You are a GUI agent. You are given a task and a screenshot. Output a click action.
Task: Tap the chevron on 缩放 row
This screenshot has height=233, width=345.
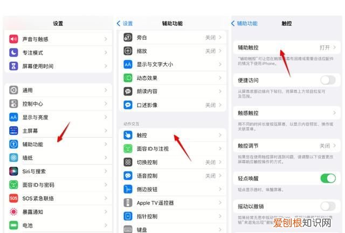(x=220, y=51)
